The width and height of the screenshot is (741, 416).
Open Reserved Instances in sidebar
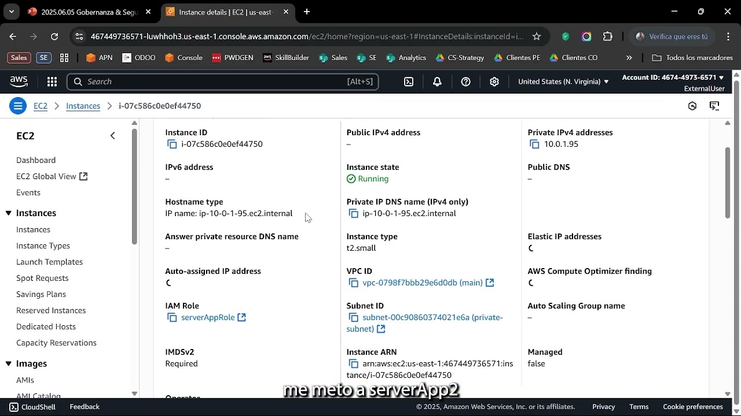51,310
